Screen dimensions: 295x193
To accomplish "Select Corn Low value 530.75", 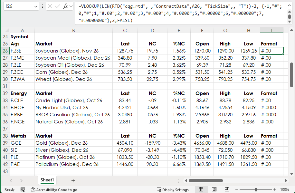I will pyautogui.click(x=248, y=72).
